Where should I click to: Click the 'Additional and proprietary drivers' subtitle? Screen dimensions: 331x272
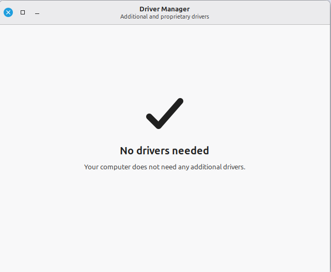pyautogui.click(x=165, y=17)
